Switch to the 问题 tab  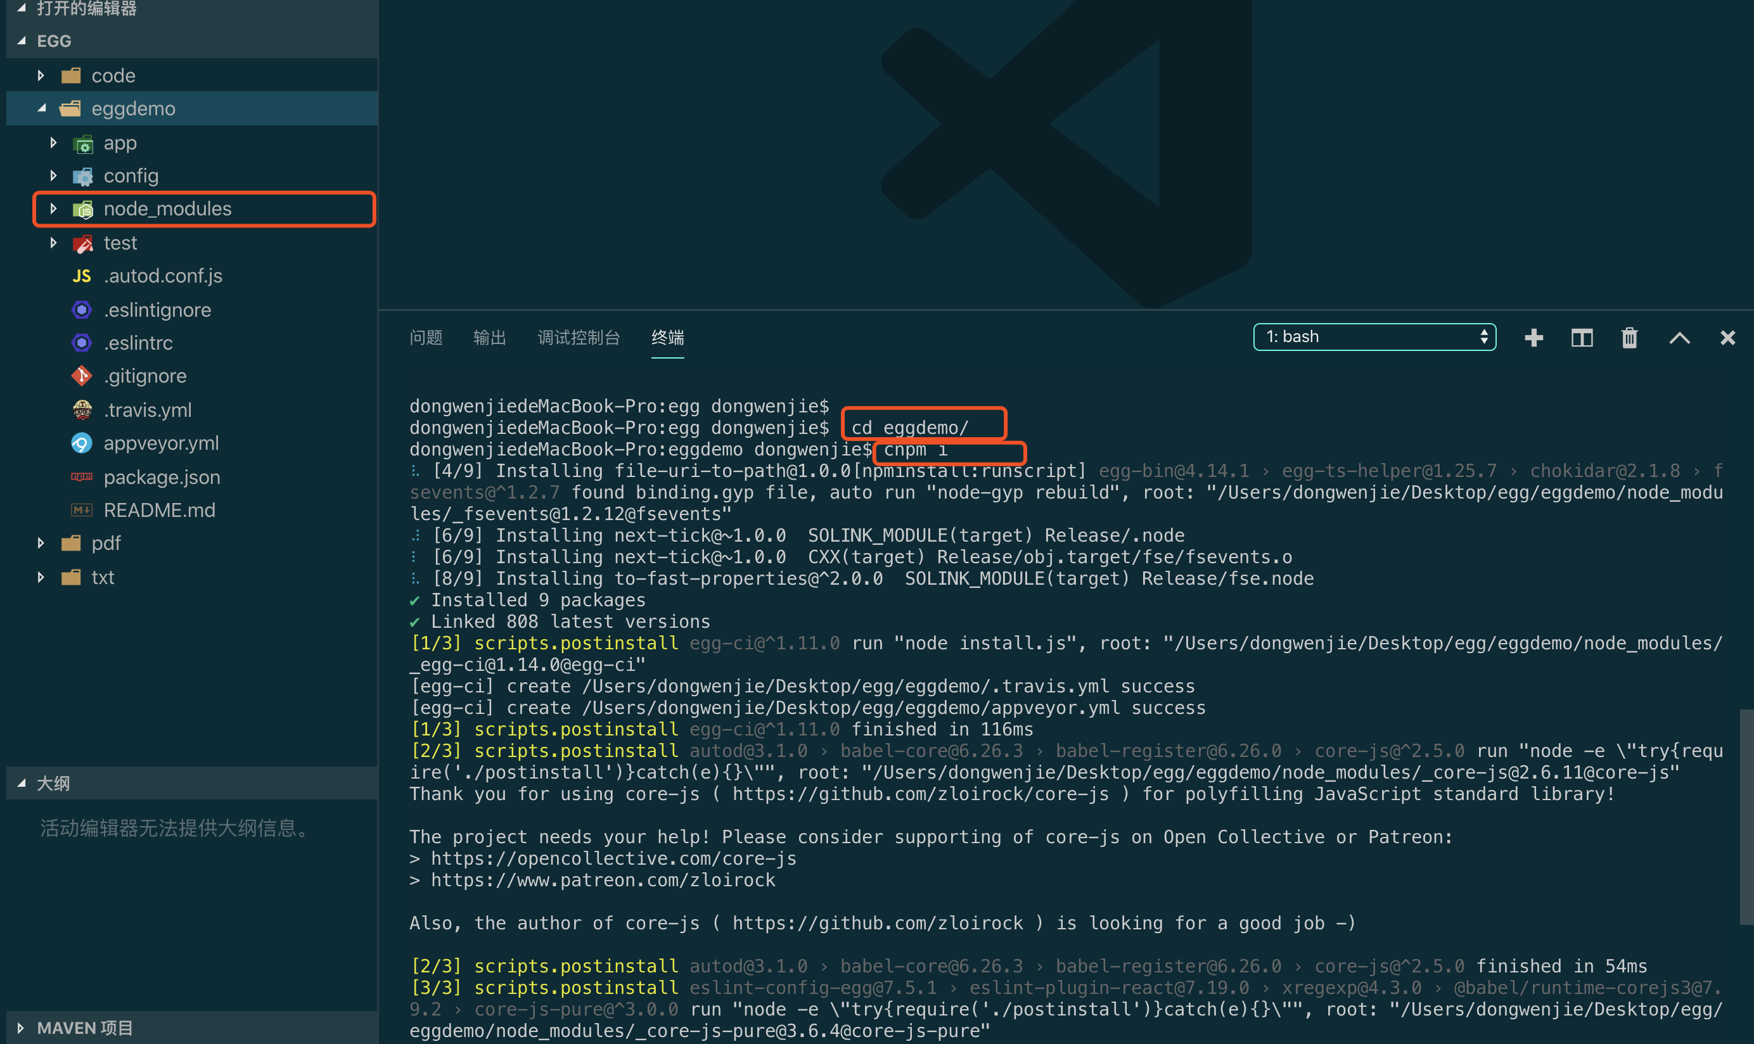click(426, 338)
